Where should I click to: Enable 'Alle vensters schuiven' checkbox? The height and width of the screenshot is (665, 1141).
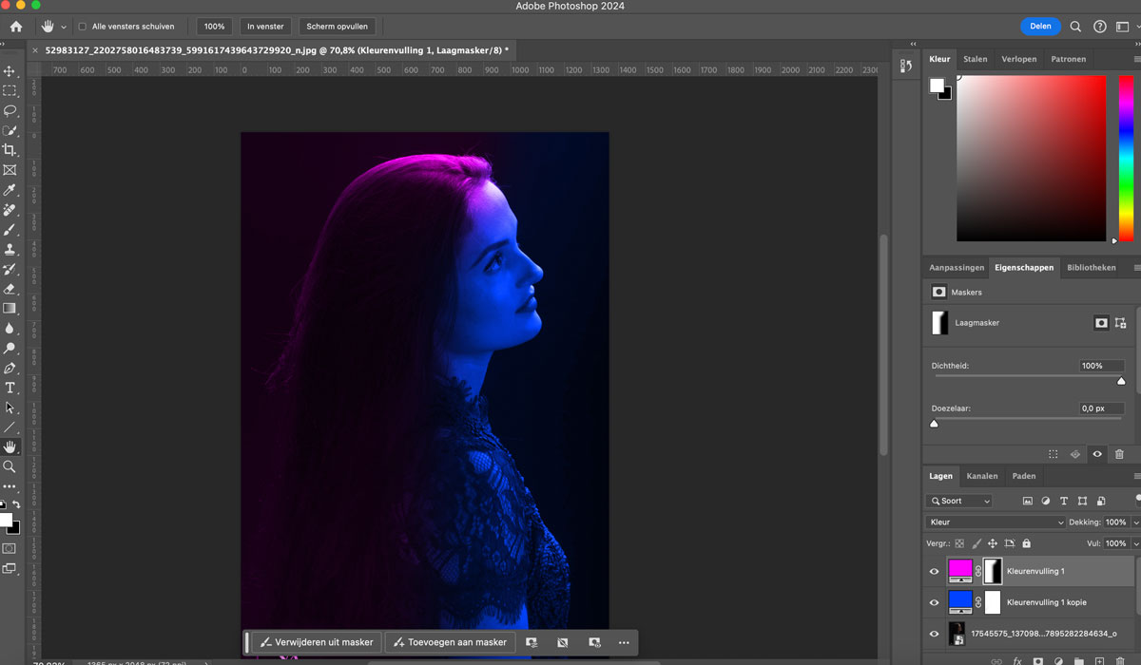(82, 27)
